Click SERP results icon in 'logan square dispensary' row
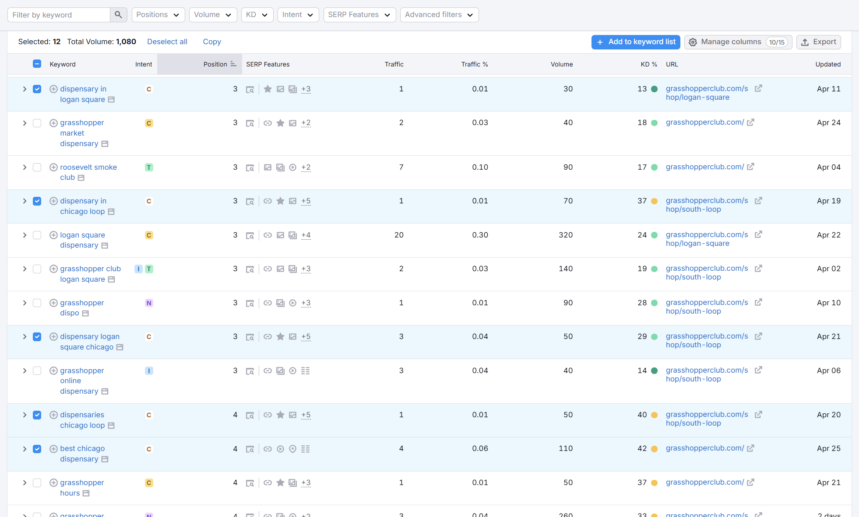Screen dimensions: 859x517 point(250,235)
